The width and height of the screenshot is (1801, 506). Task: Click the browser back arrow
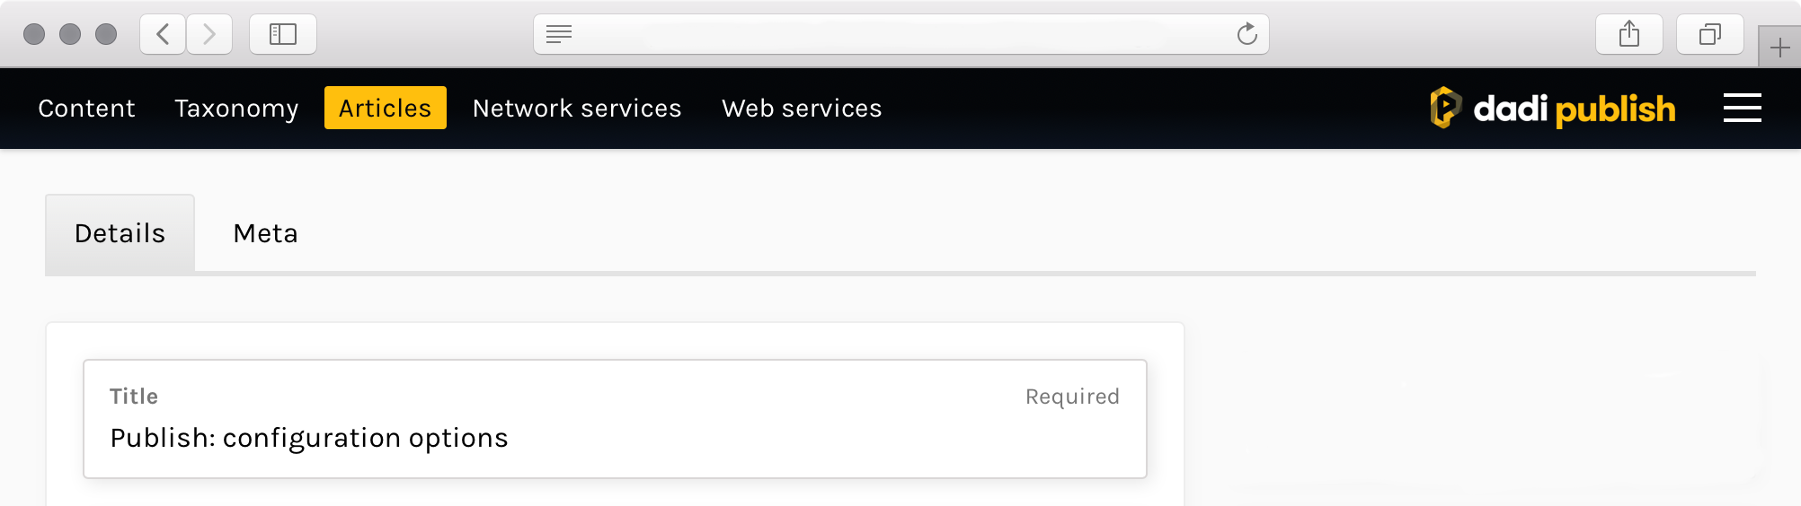pyautogui.click(x=163, y=34)
